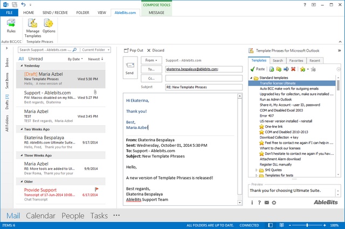
Task: Open Template Phrases Options in the ribbon
Action: (x=49, y=26)
